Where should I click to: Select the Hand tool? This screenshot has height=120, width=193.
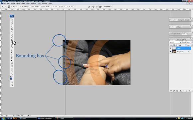(x=12, y=71)
